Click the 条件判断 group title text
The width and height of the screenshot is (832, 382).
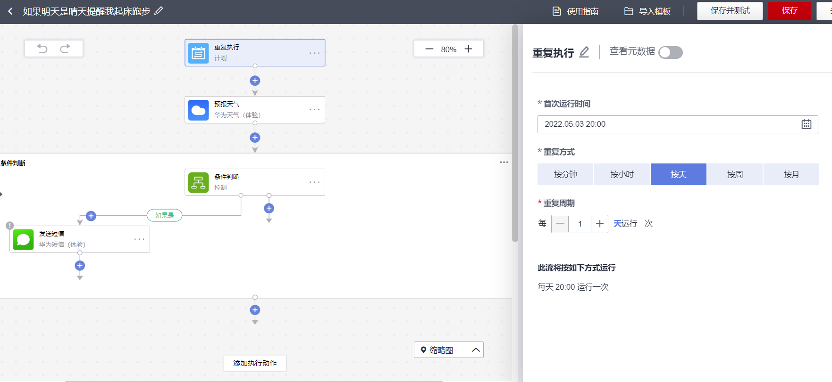13,163
